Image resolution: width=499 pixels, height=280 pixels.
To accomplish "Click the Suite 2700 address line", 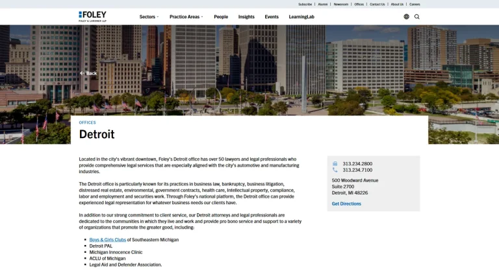I will [343, 187].
